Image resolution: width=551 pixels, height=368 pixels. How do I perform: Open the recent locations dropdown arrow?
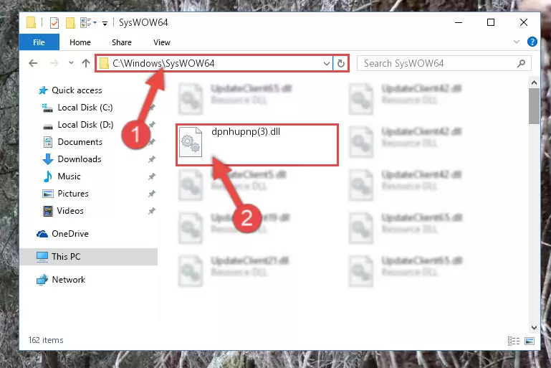click(71, 63)
